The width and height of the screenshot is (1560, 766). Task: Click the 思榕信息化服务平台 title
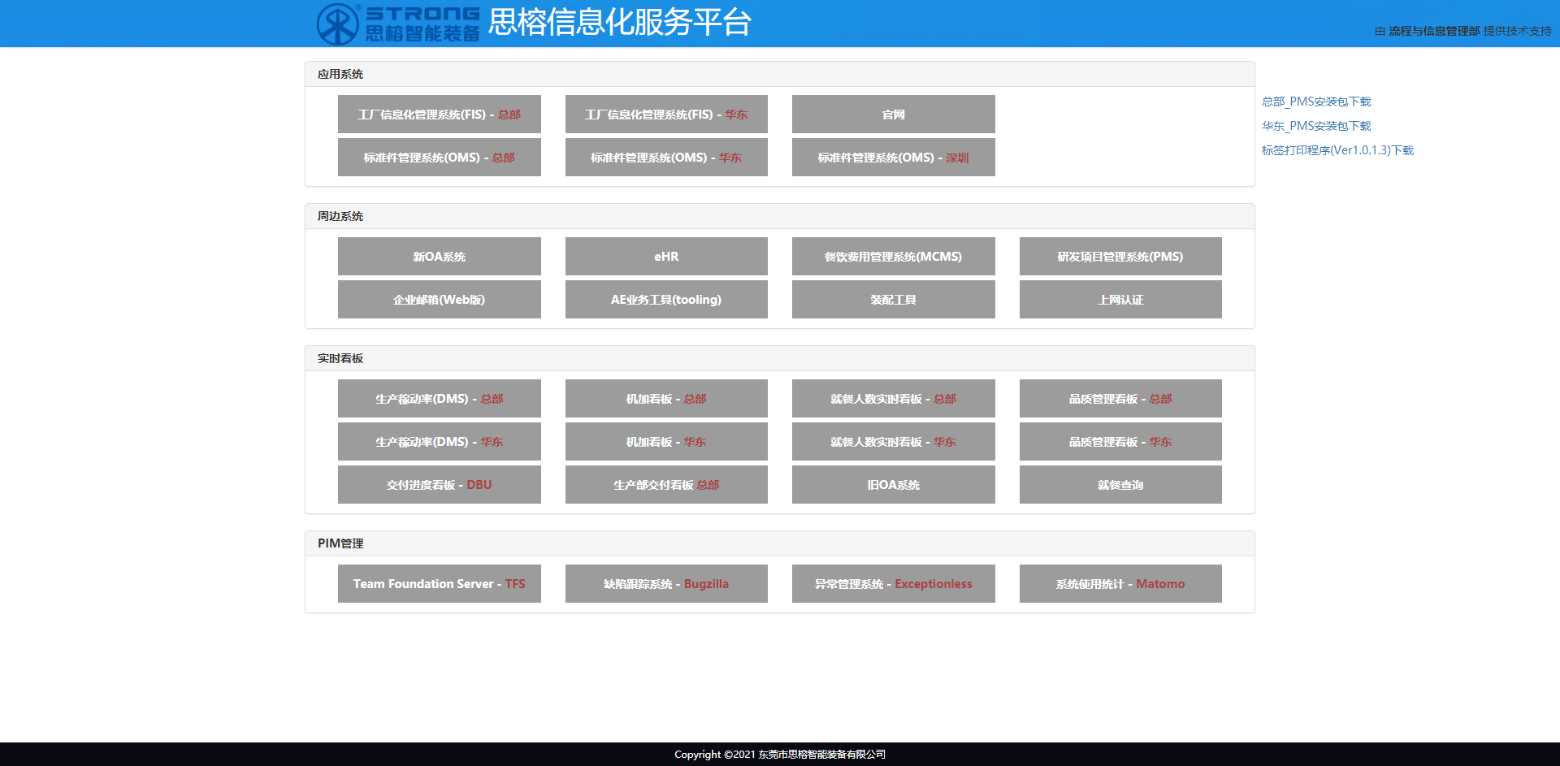coord(620,22)
